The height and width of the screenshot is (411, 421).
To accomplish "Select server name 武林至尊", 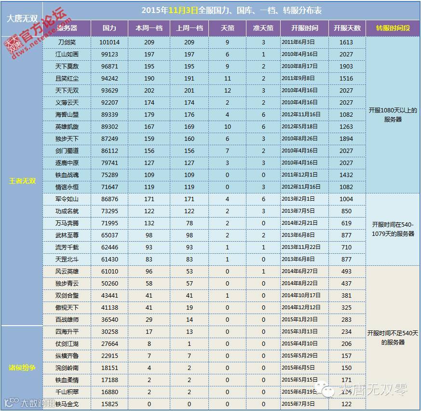I will tap(67, 235).
